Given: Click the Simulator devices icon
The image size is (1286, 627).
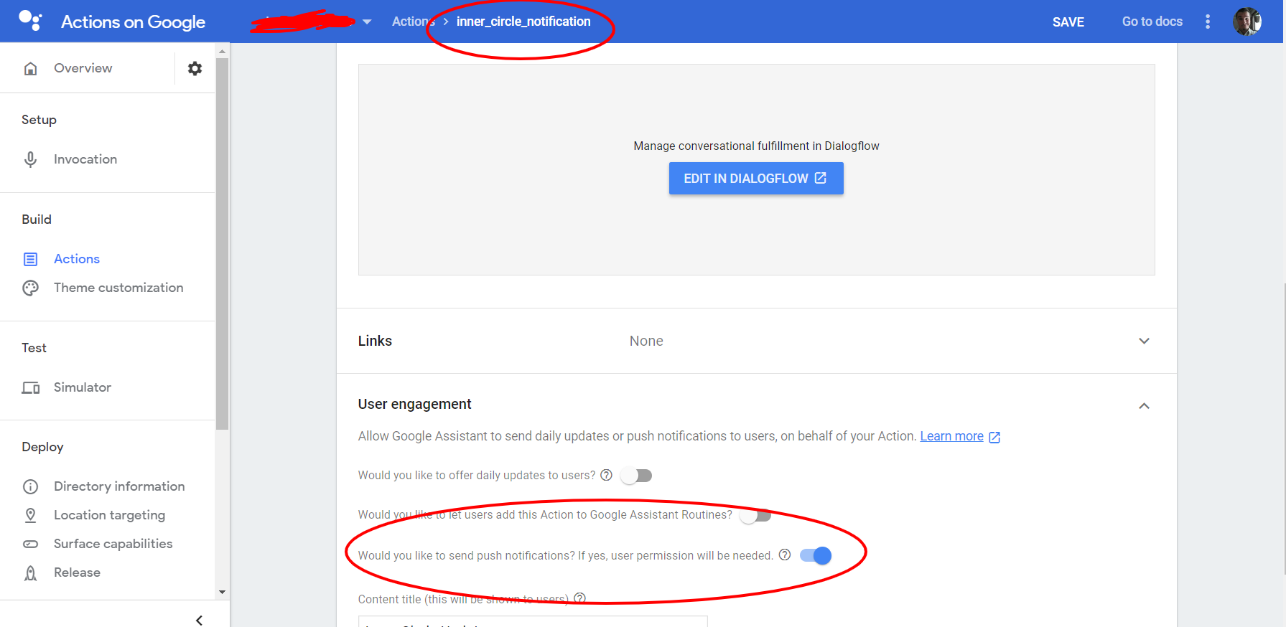Looking at the screenshot, I should (x=30, y=387).
